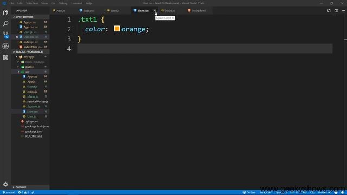The width and height of the screenshot is (347, 195).
Task: Switch to the index.html editor tab
Action: [199, 11]
